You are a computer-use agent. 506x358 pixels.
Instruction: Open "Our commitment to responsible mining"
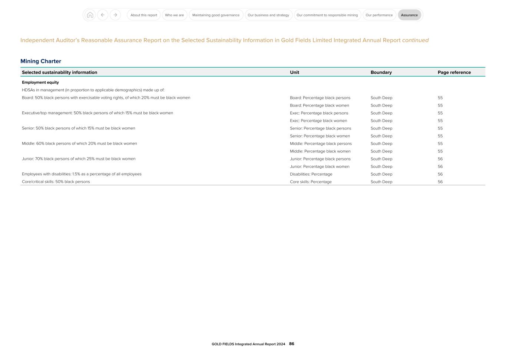click(327, 15)
